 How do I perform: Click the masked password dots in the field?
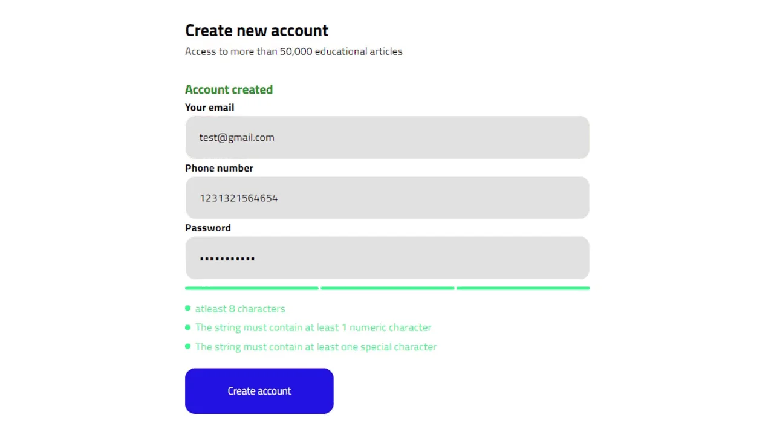click(x=227, y=258)
